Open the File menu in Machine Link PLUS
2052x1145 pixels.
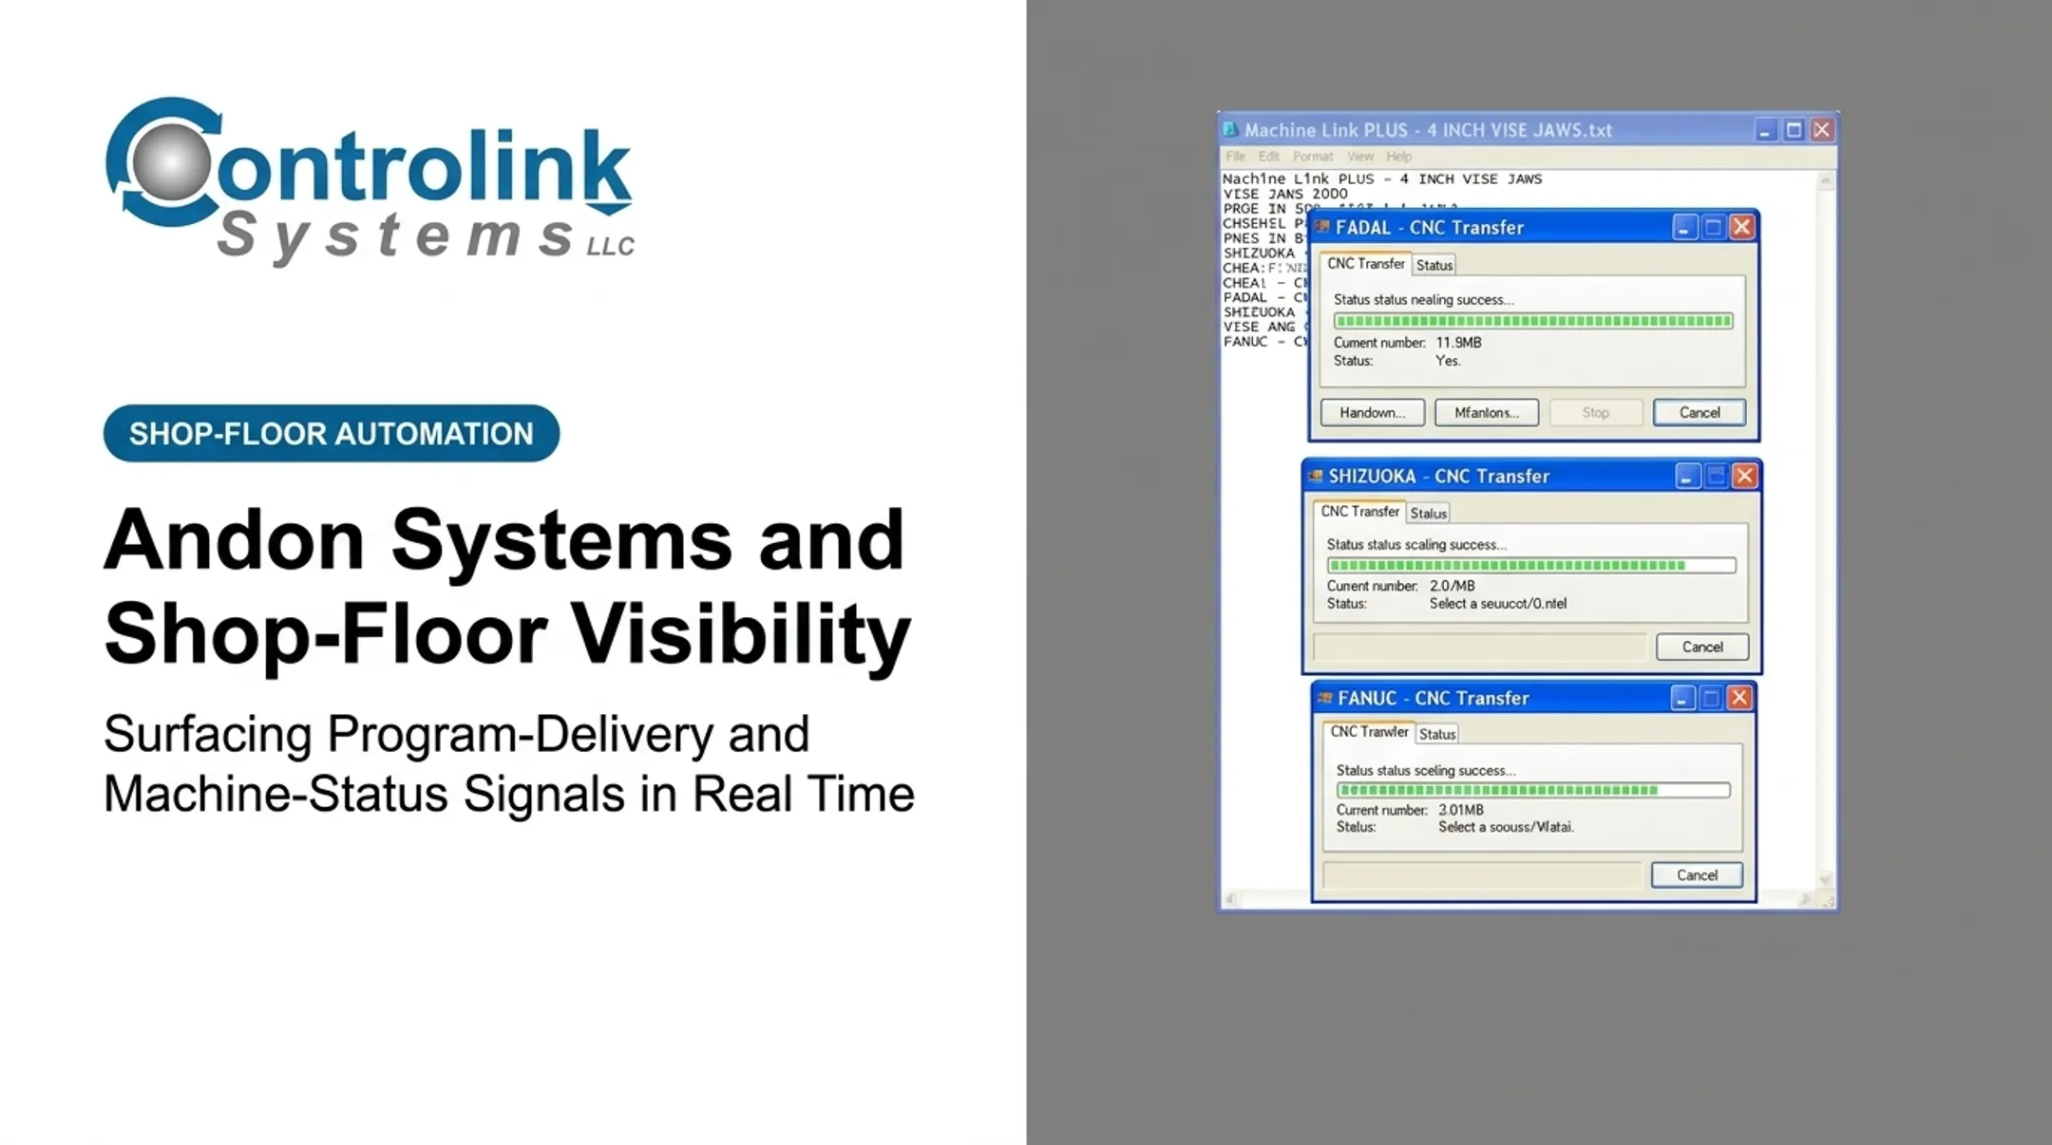pos(1235,157)
